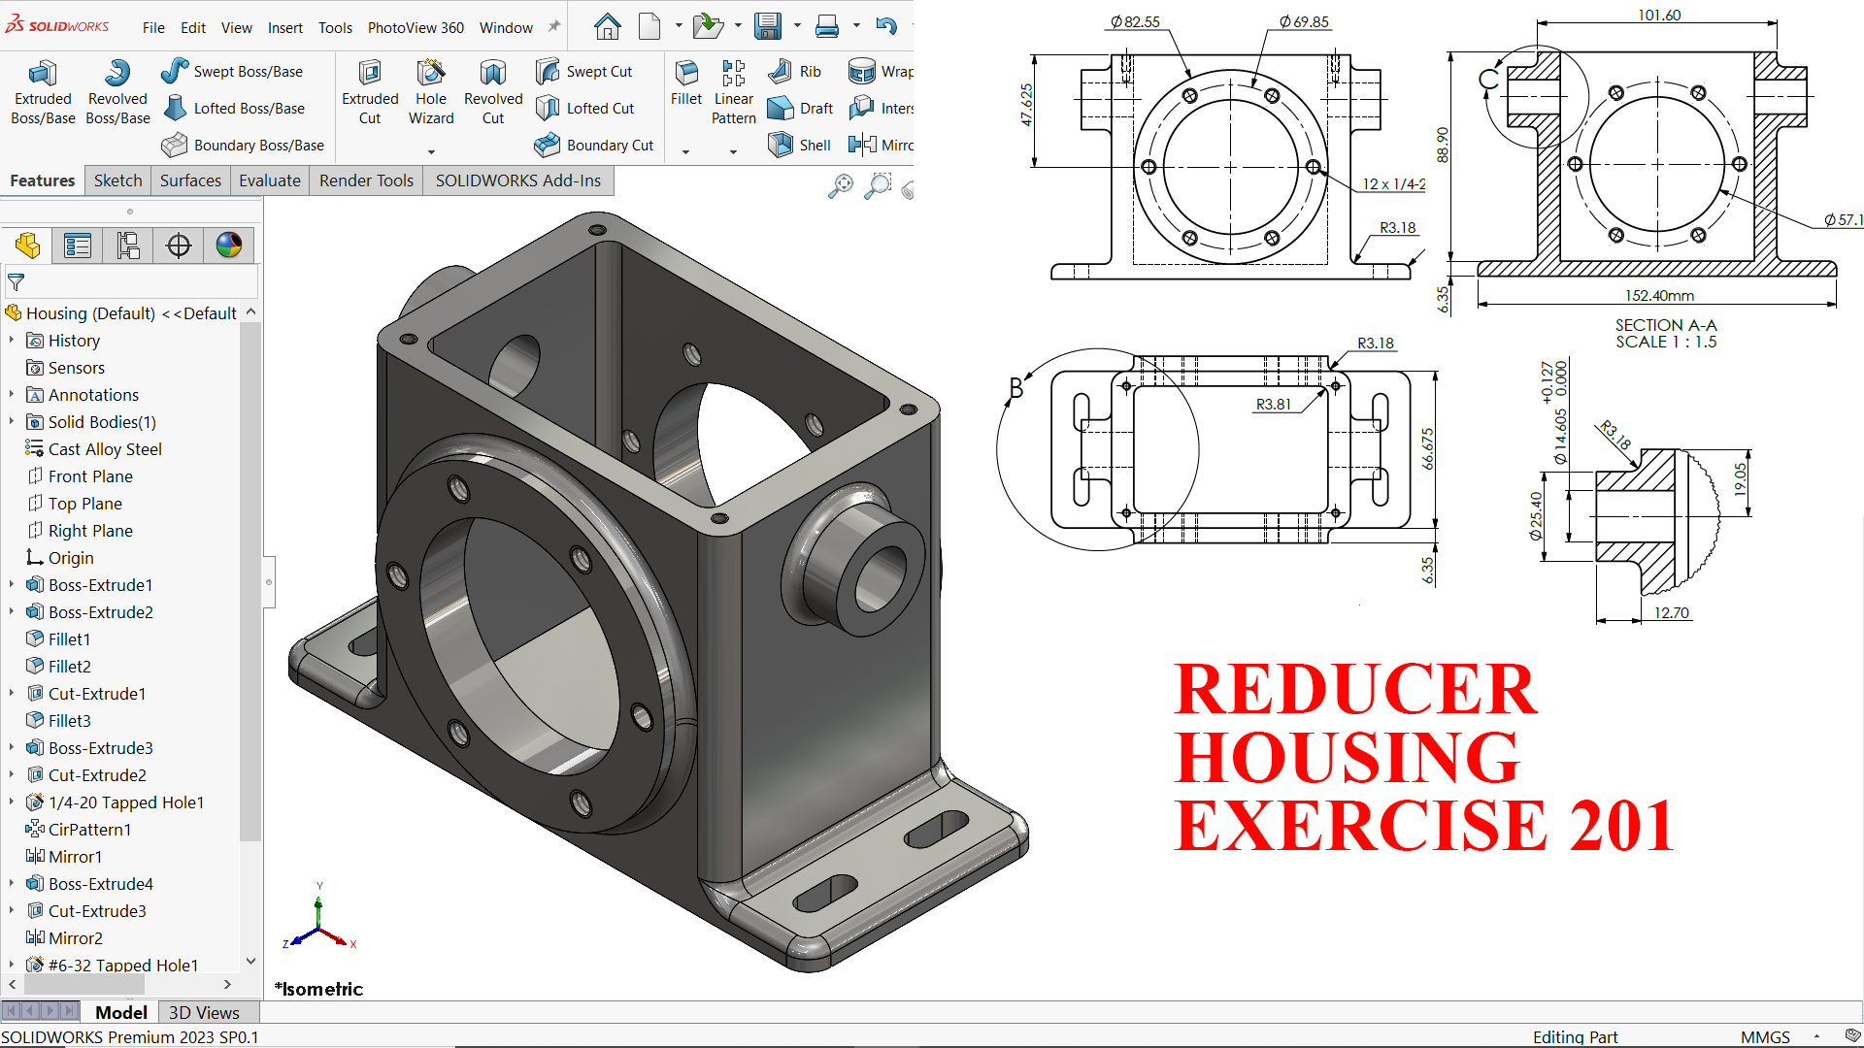Switch to the Evaluate tab
1864x1048 pixels.
pos(270,180)
